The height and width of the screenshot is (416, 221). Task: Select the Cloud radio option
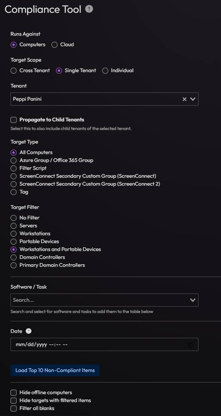pyautogui.click(x=54, y=45)
